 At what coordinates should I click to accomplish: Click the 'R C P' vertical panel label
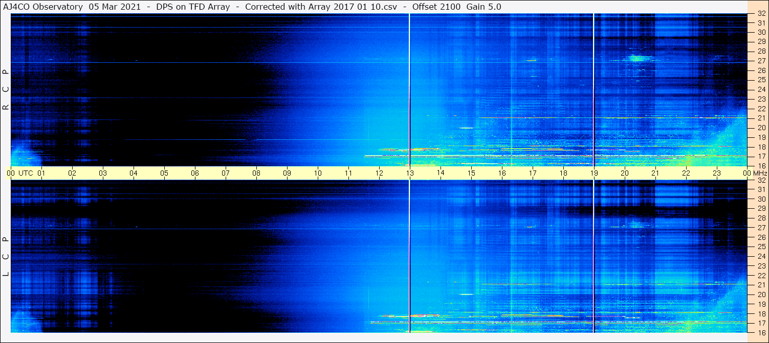pyautogui.click(x=6, y=90)
